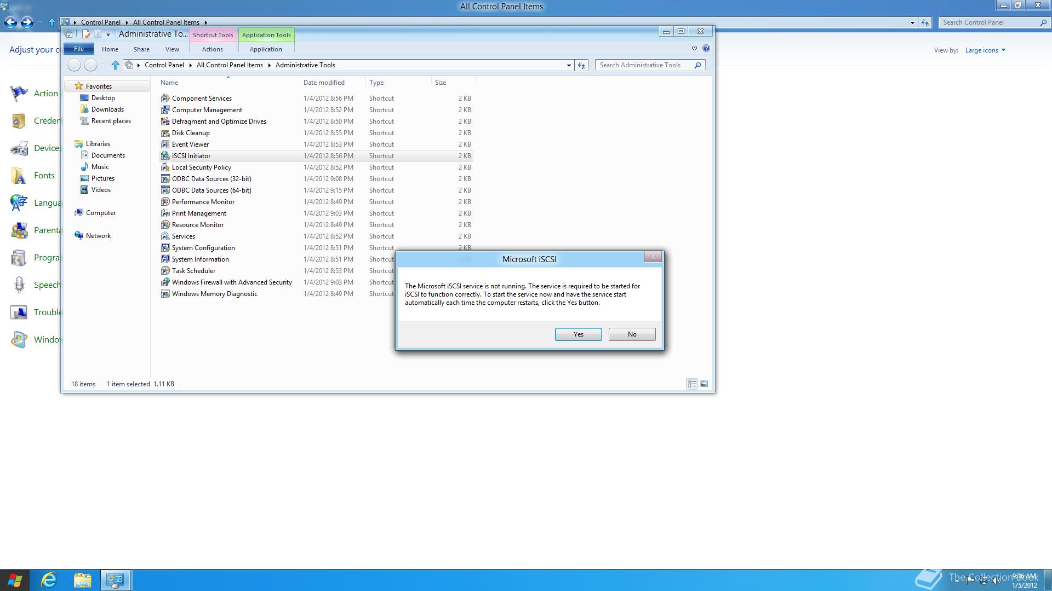Click the Windows Memory Diagnostic icon
Viewport: 1052px width, 591px height.
[x=165, y=294]
